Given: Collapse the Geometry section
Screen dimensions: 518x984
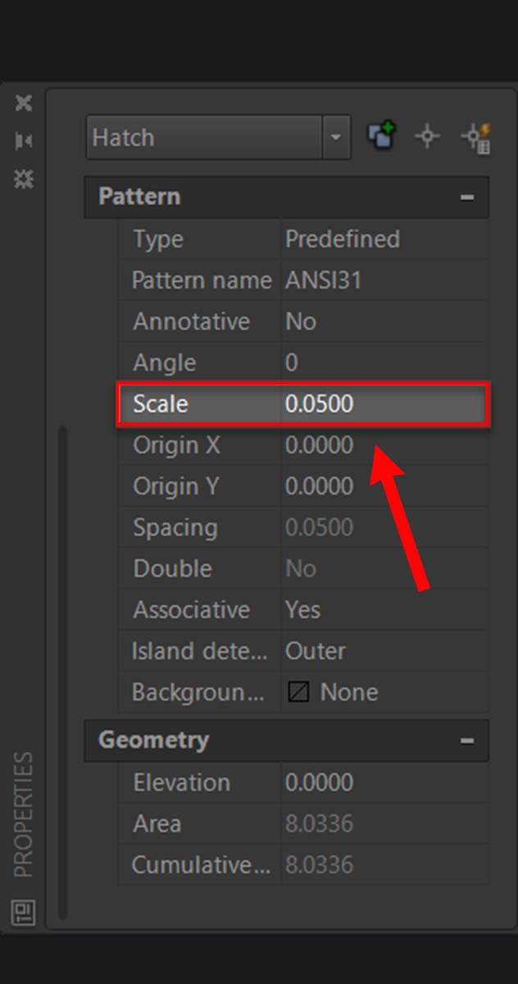Looking at the screenshot, I should [x=467, y=740].
